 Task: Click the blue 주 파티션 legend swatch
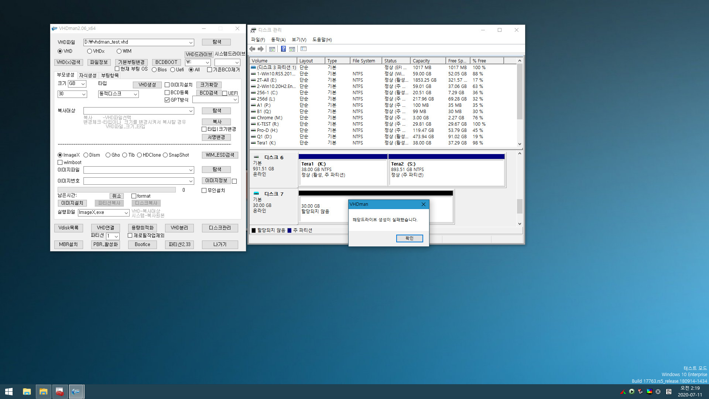coord(290,231)
